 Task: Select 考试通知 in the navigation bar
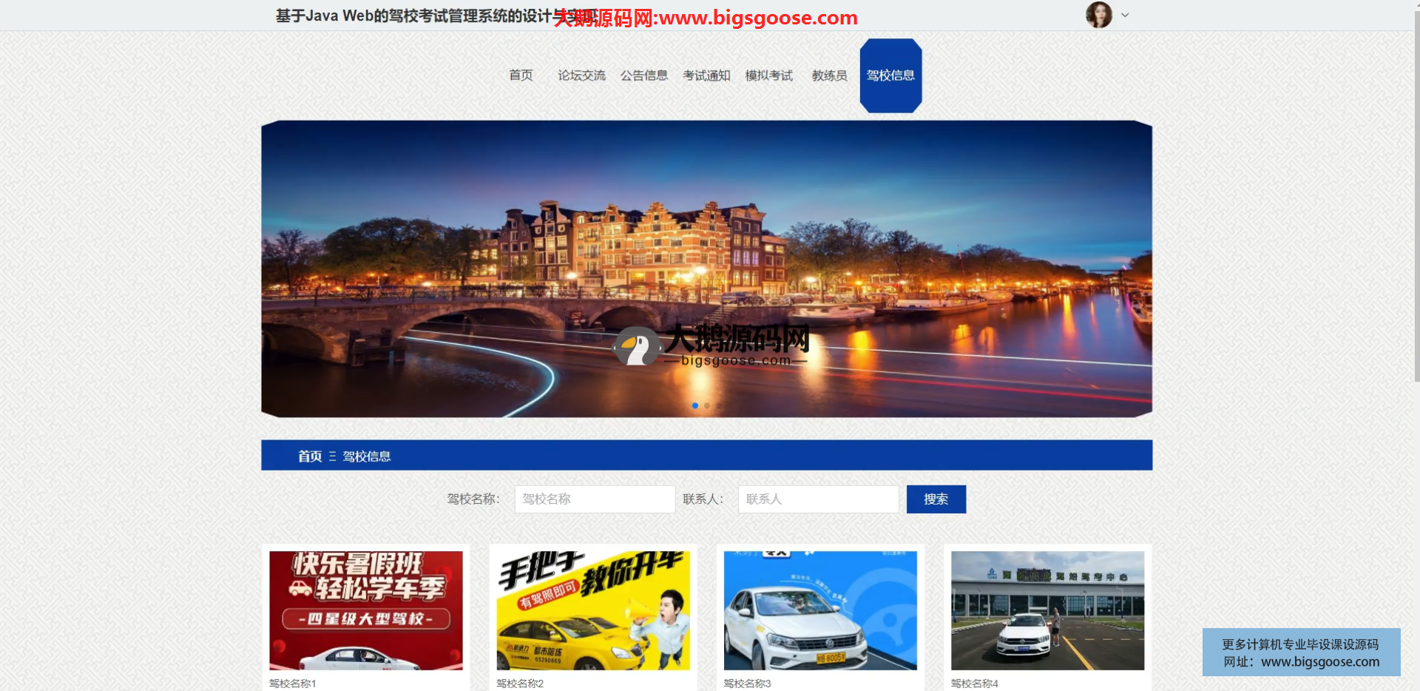tap(706, 75)
